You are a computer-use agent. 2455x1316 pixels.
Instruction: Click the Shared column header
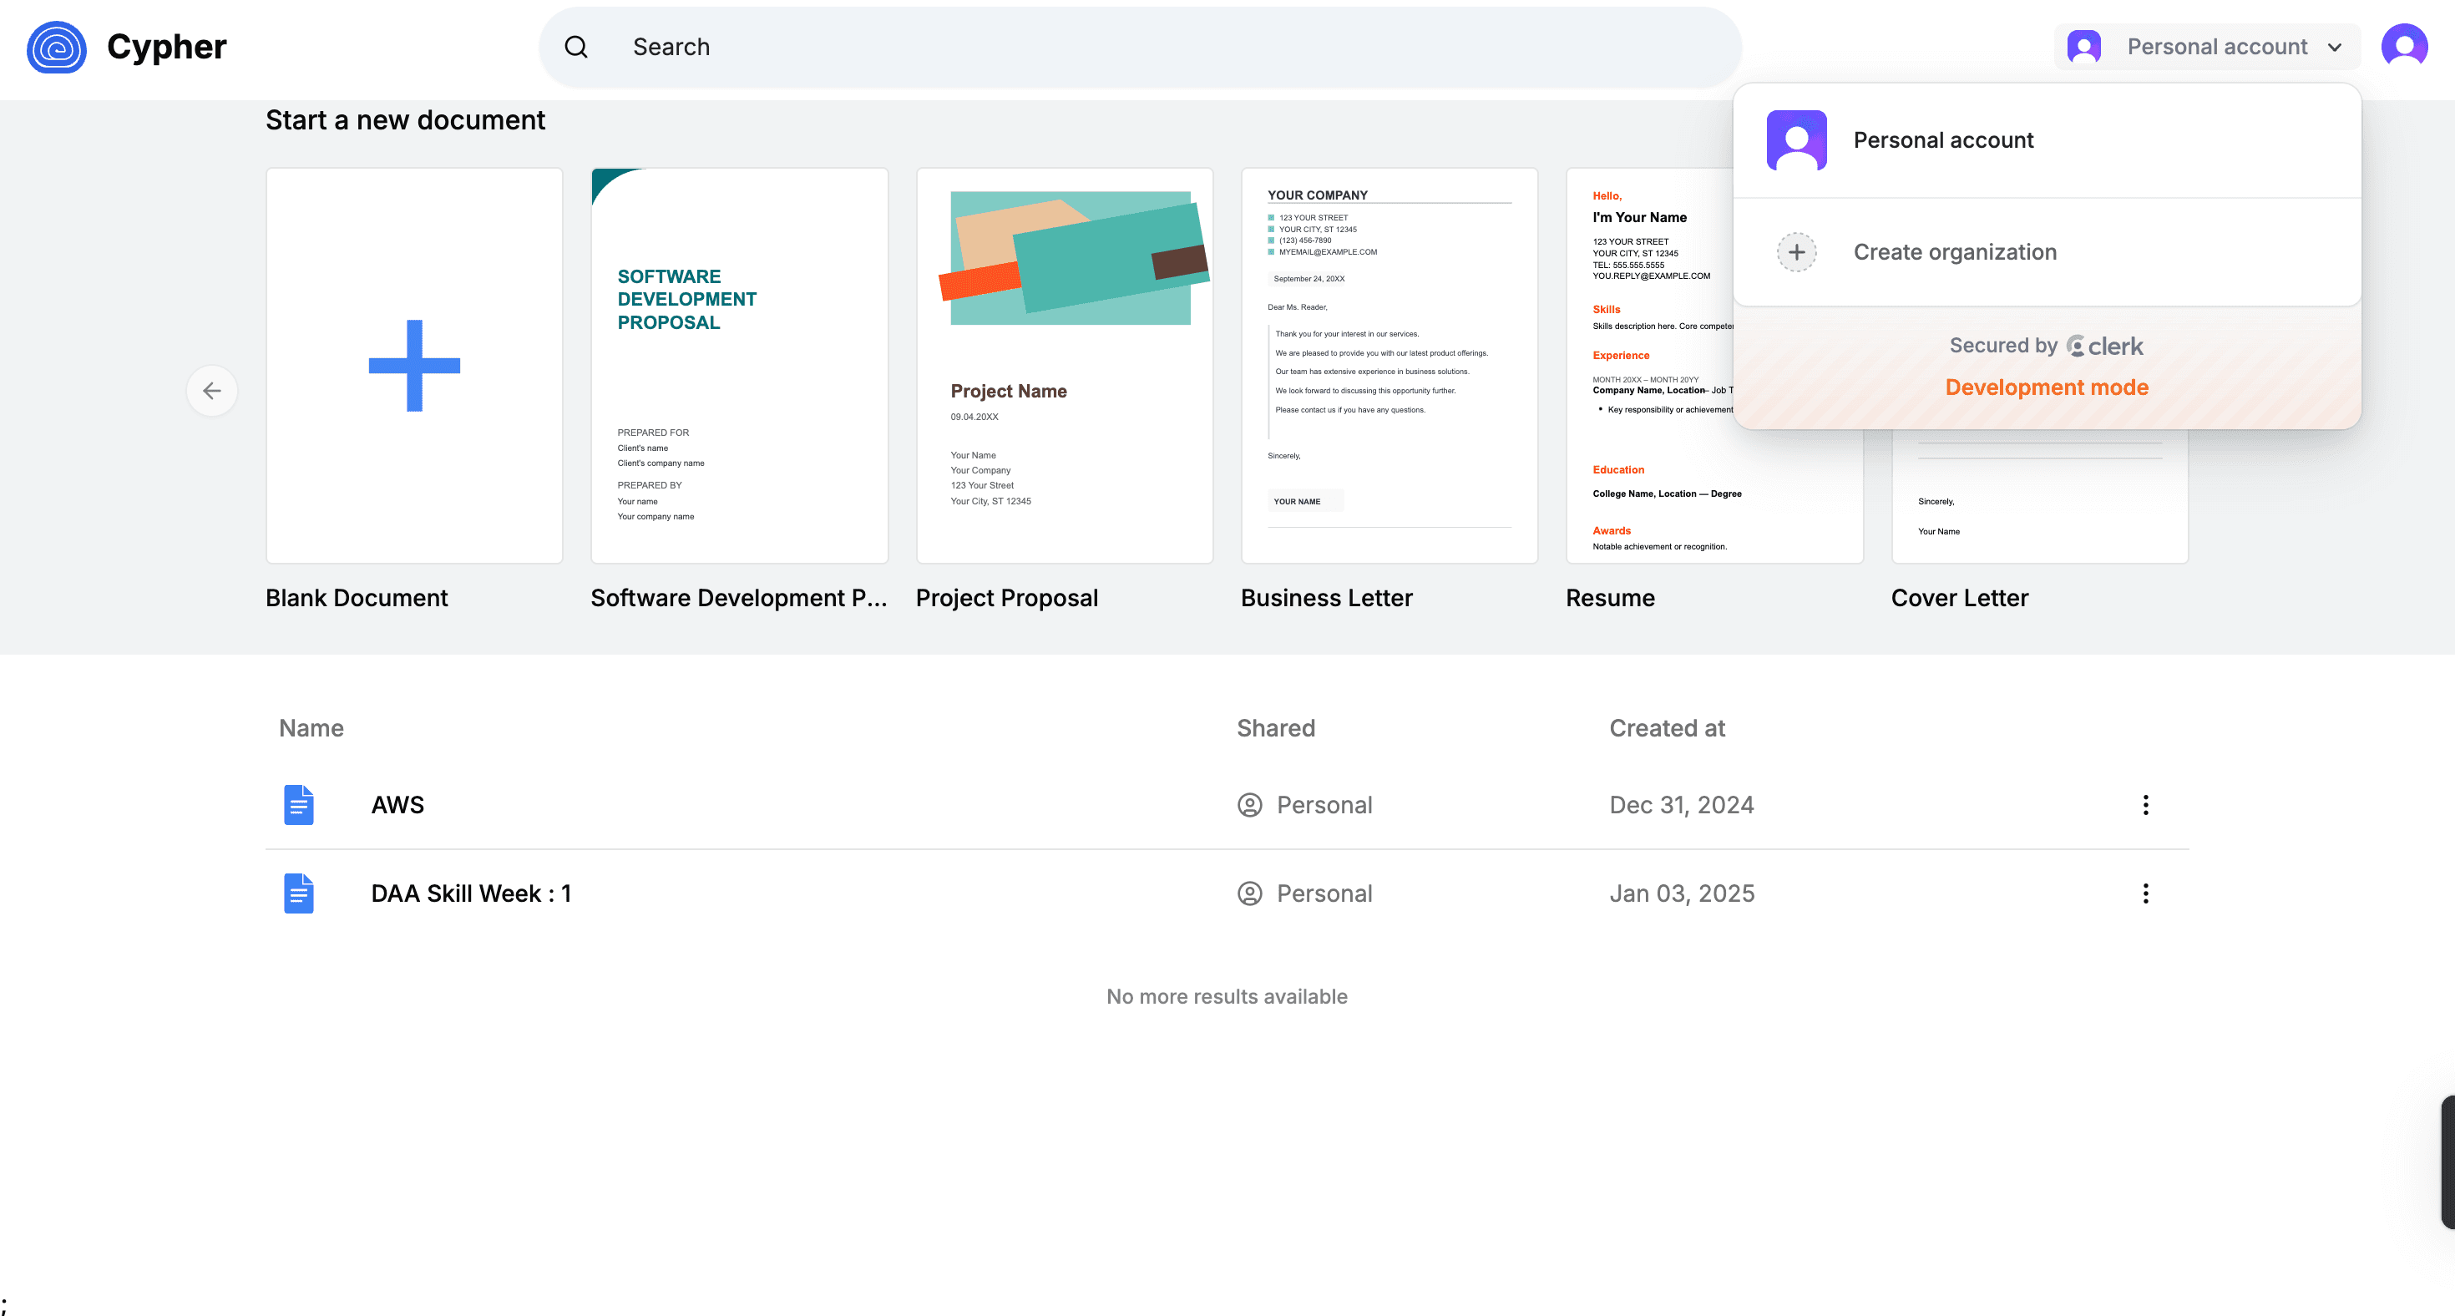click(1275, 728)
